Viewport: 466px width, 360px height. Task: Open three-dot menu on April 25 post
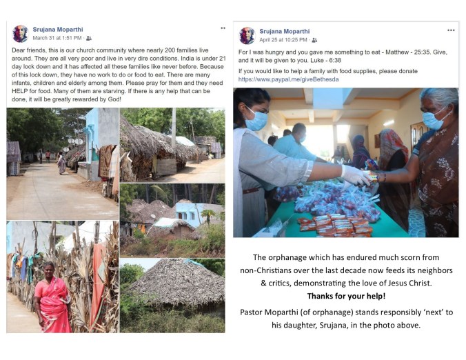pos(451,30)
